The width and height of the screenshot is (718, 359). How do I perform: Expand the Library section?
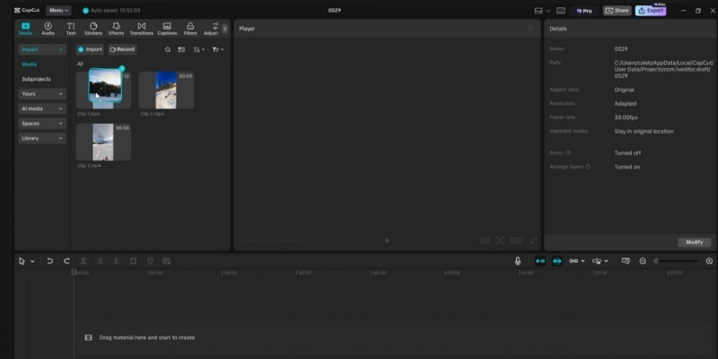pyautogui.click(x=42, y=138)
